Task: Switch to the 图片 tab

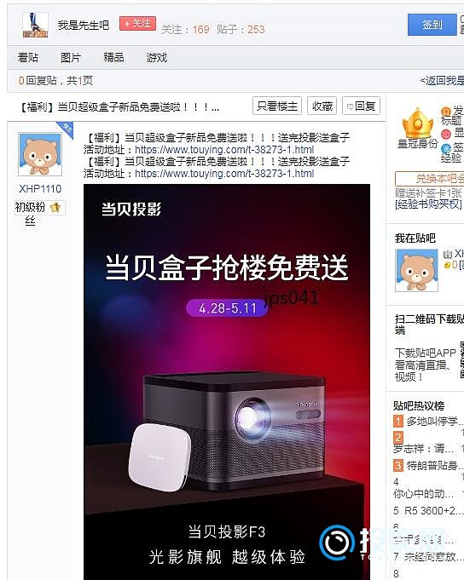Action: click(x=71, y=58)
